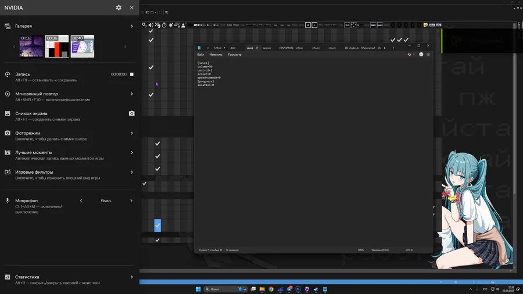Open the Игровые фильтры entry
This screenshot has height=294, width=523.
tap(34, 172)
